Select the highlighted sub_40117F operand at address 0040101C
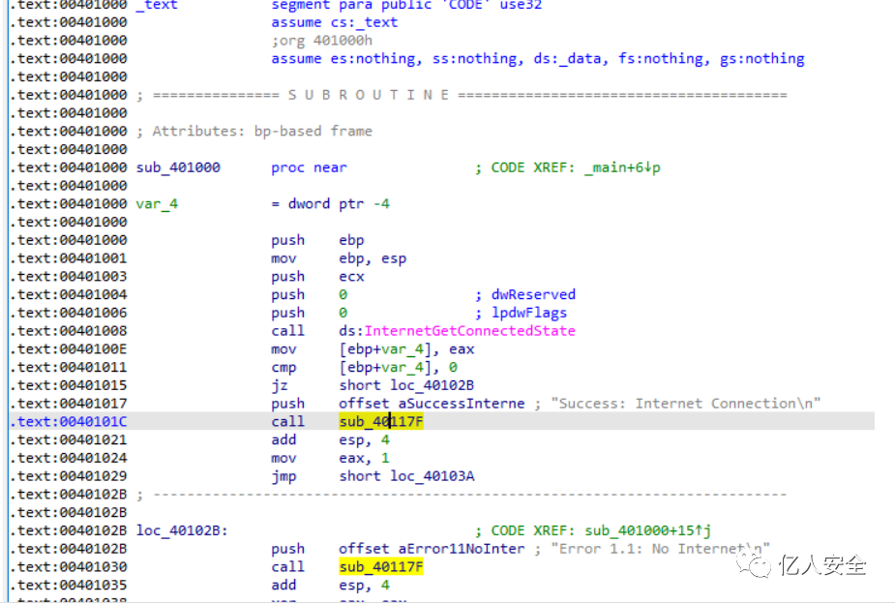Screen dimensions: 895x604 tap(380, 421)
